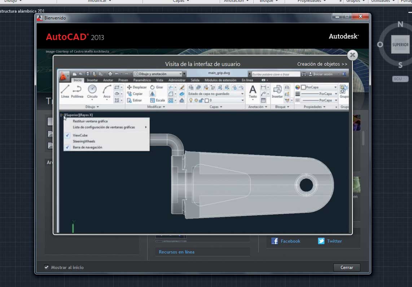Choose Restituir ventana gráfica
The width and height of the screenshot is (412, 287).
(90, 121)
